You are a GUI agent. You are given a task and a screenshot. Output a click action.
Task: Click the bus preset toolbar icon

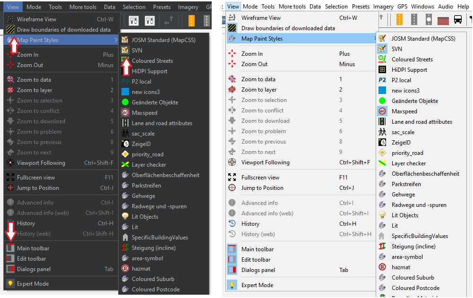[x=458, y=20]
